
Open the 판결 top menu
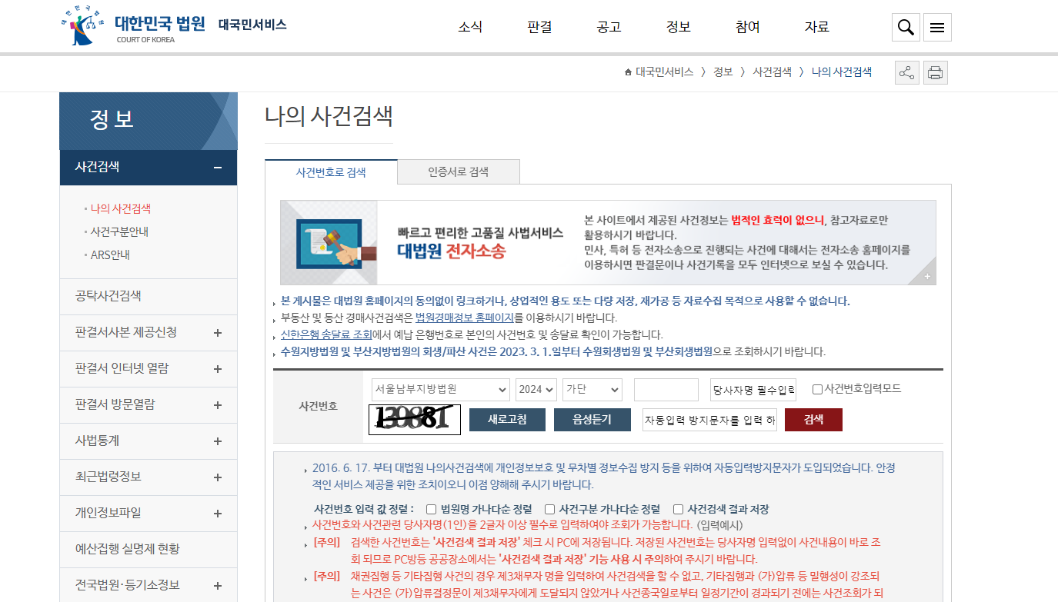click(x=539, y=27)
